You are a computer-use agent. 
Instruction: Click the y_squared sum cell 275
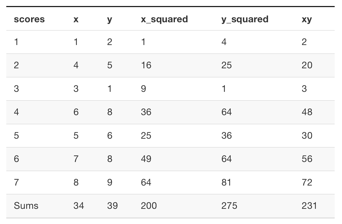point(229,206)
